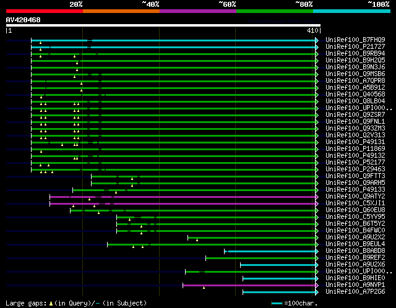The width and height of the screenshot is (396, 308).
Task: Select the UniRef100_Q9ATY2 label
Action: pos(355,197)
